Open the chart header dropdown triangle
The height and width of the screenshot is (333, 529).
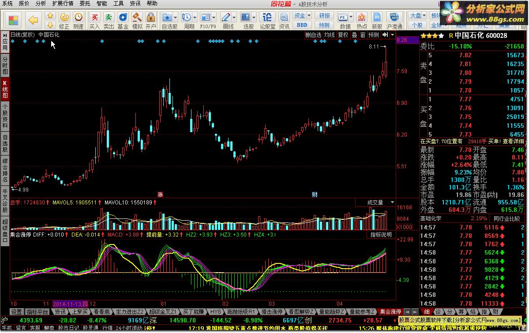[x=392, y=35]
